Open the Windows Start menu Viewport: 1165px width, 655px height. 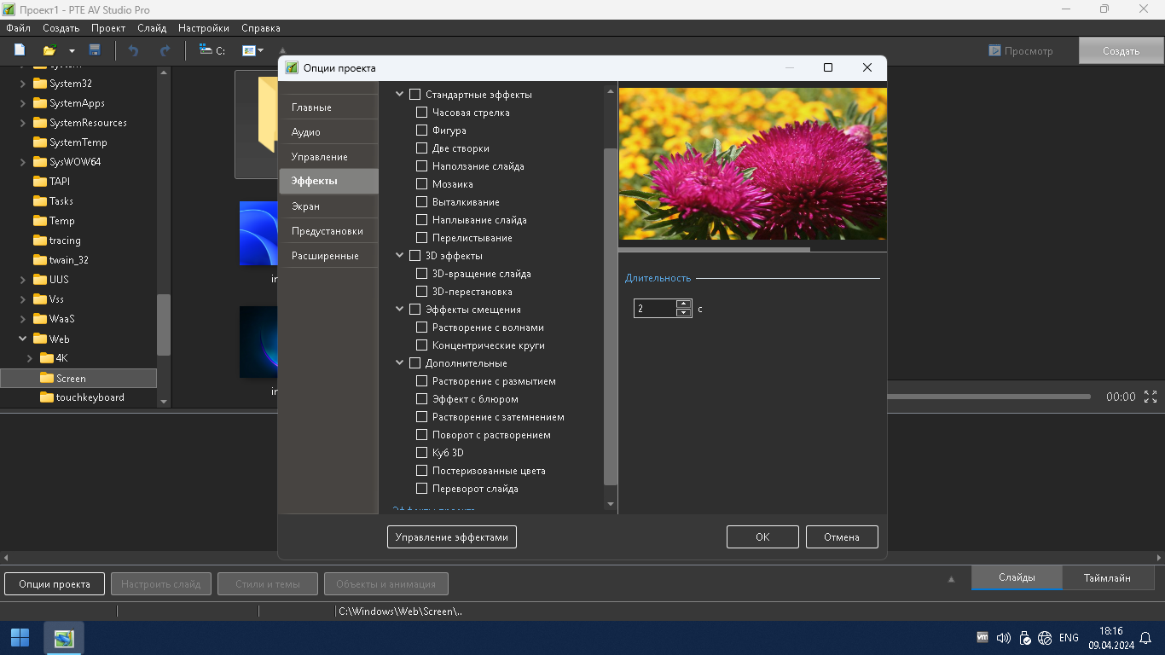20,637
